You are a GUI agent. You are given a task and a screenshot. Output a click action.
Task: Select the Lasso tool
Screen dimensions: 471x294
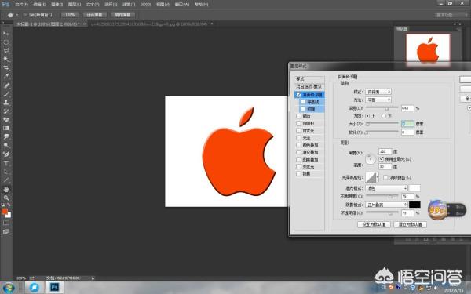click(x=6, y=50)
